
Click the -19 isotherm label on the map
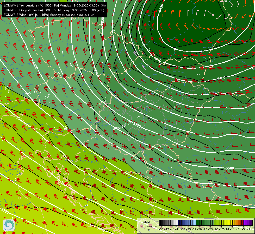tap(79, 183)
